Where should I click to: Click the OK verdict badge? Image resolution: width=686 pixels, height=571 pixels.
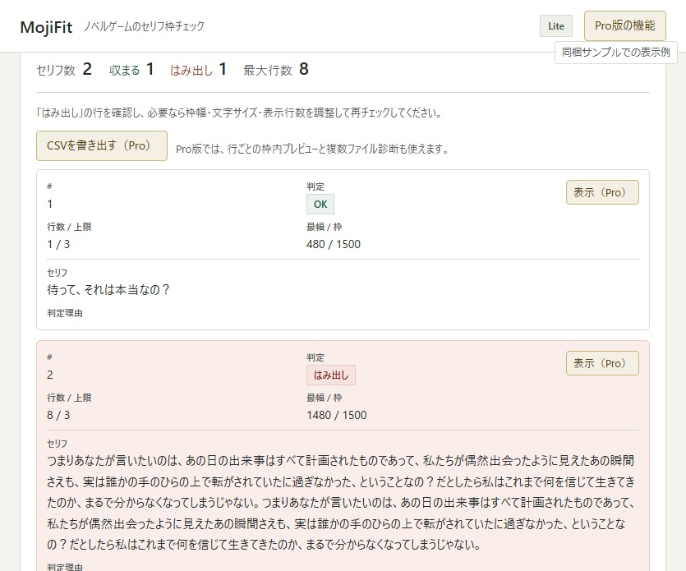tap(320, 205)
